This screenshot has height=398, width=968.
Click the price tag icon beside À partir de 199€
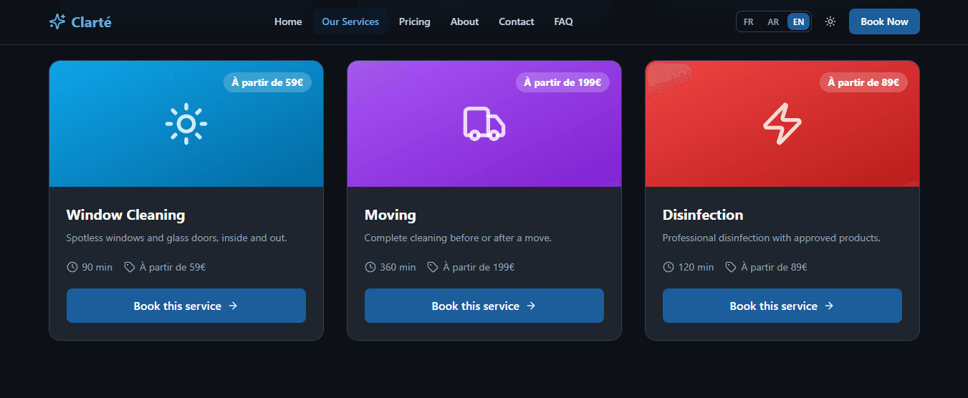(x=433, y=267)
